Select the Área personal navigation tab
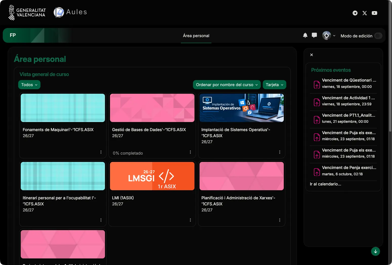 (x=196, y=36)
